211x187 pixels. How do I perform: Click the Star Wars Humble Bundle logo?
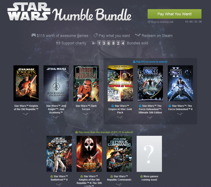point(69,12)
